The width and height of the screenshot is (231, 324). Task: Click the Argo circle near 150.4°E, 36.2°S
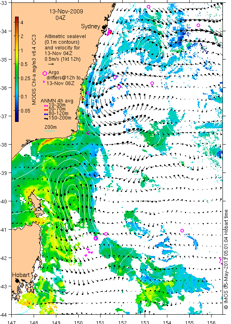click(x=88, y=93)
